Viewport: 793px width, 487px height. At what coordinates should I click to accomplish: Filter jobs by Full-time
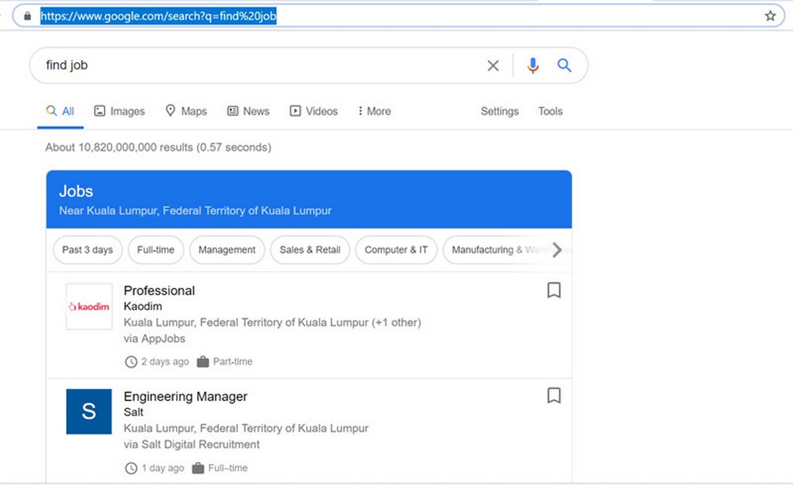pos(156,250)
